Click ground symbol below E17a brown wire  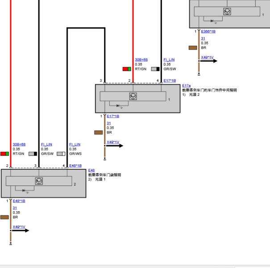tap(105, 159)
